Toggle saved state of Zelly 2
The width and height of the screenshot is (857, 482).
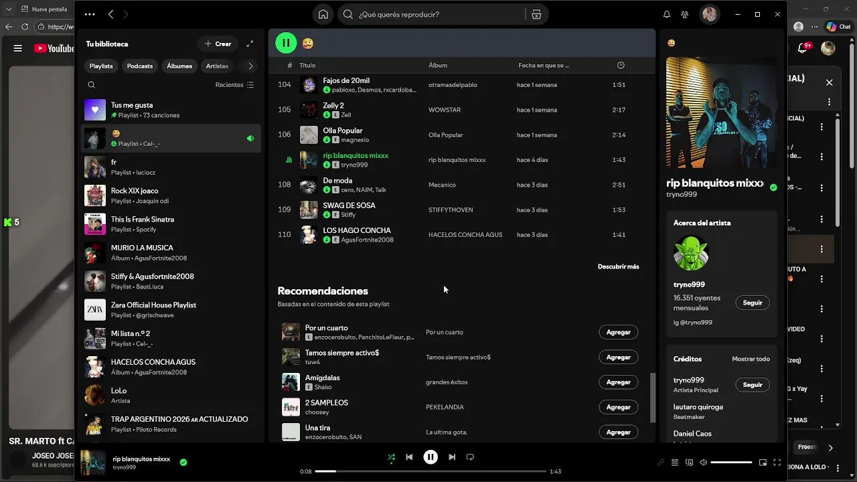[x=327, y=114]
